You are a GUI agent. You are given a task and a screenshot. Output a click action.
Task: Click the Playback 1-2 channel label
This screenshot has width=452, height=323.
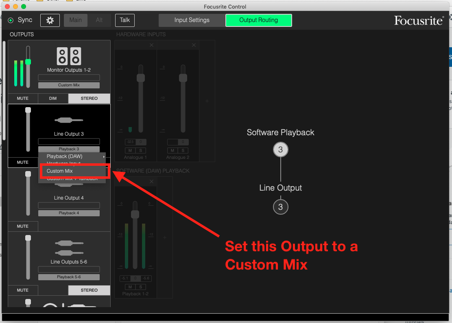tap(135, 294)
